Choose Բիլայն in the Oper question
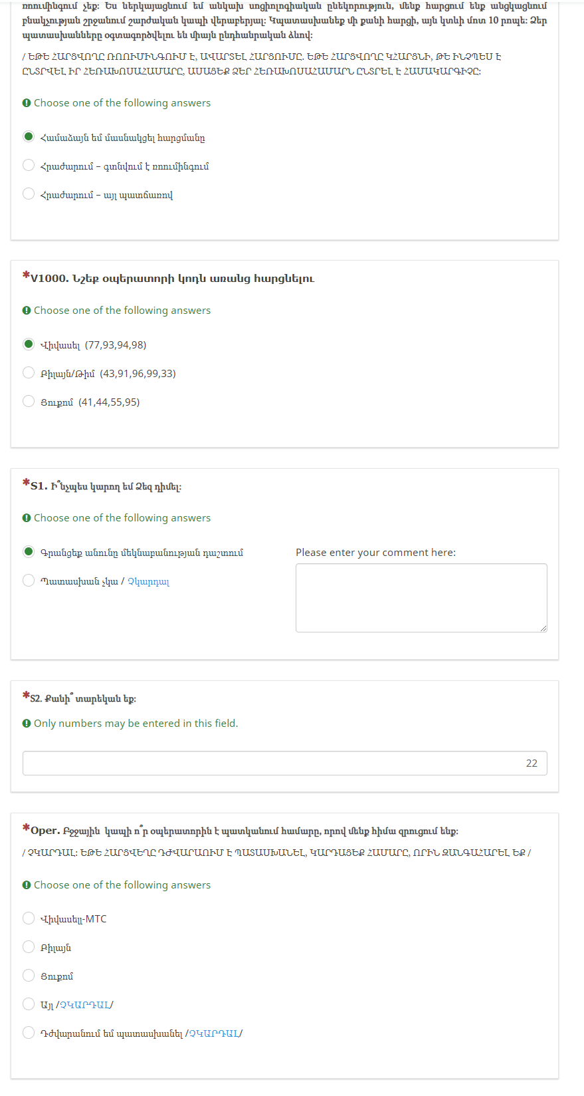Viewport: 584px width, 1096px height. click(x=29, y=947)
